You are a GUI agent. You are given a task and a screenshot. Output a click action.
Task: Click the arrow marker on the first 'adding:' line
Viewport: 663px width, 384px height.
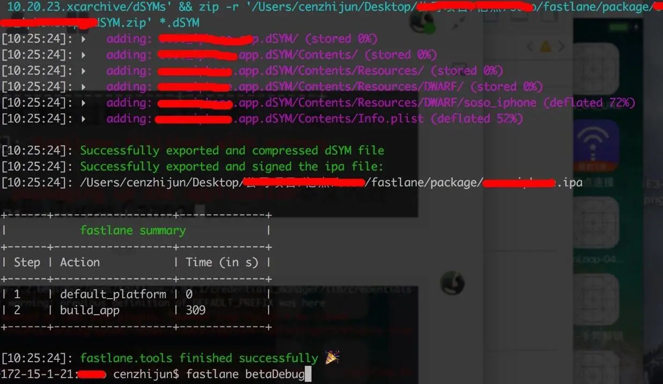83,39
